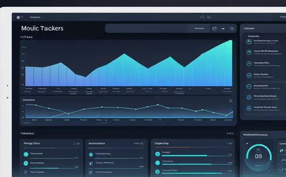Click the refresh icon at the right of the lower line chart
Image resolution: width=286 pixels, height=177 pixels.
click(x=231, y=101)
